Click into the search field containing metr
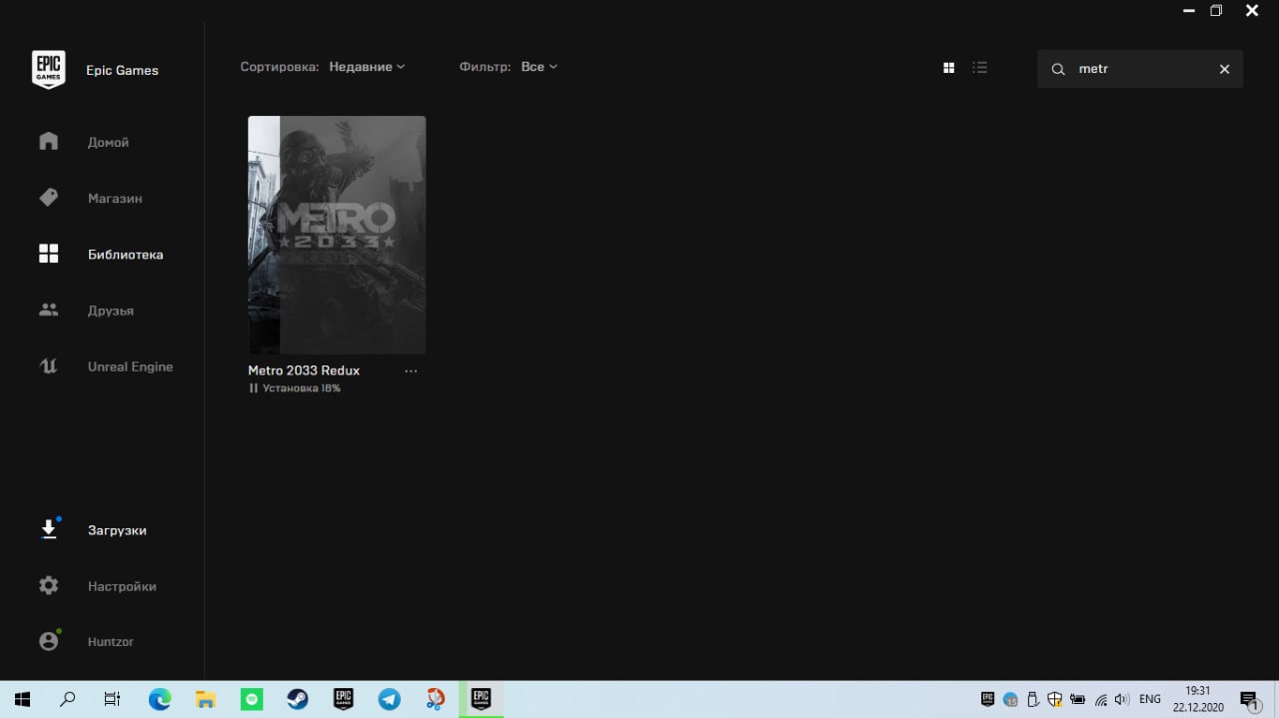This screenshot has width=1279, height=718. [1139, 69]
